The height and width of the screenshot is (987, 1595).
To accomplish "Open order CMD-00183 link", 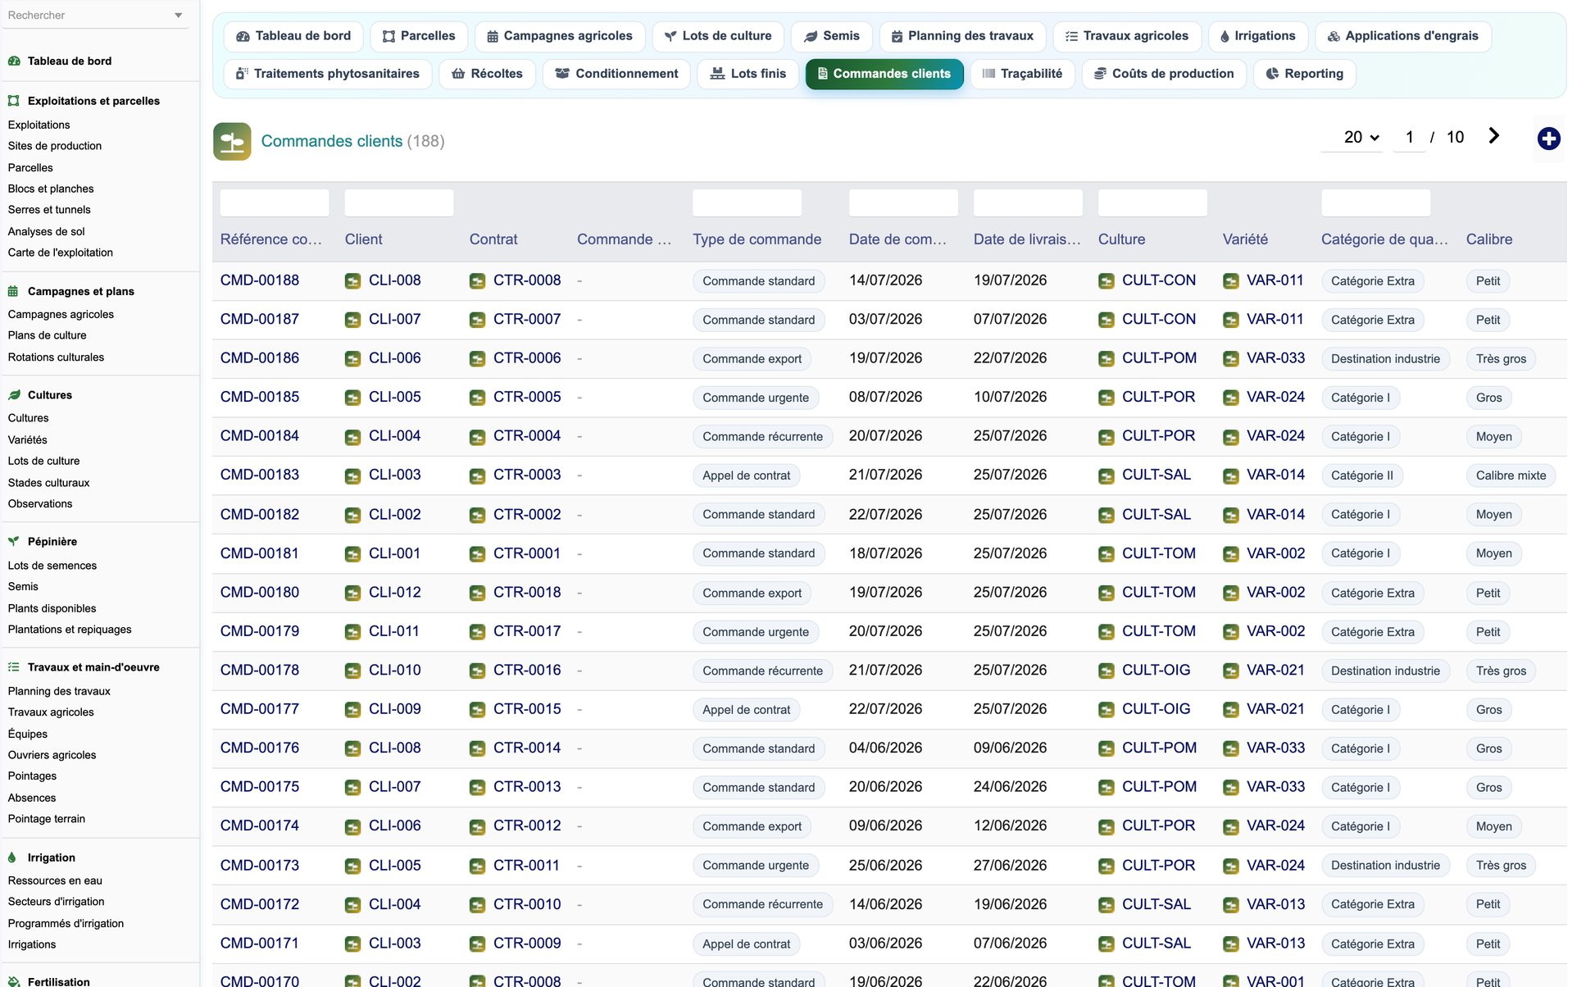I will tap(260, 475).
